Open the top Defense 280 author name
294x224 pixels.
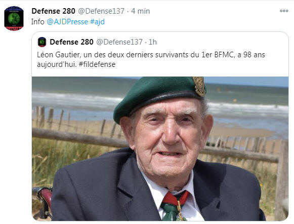click(54, 11)
